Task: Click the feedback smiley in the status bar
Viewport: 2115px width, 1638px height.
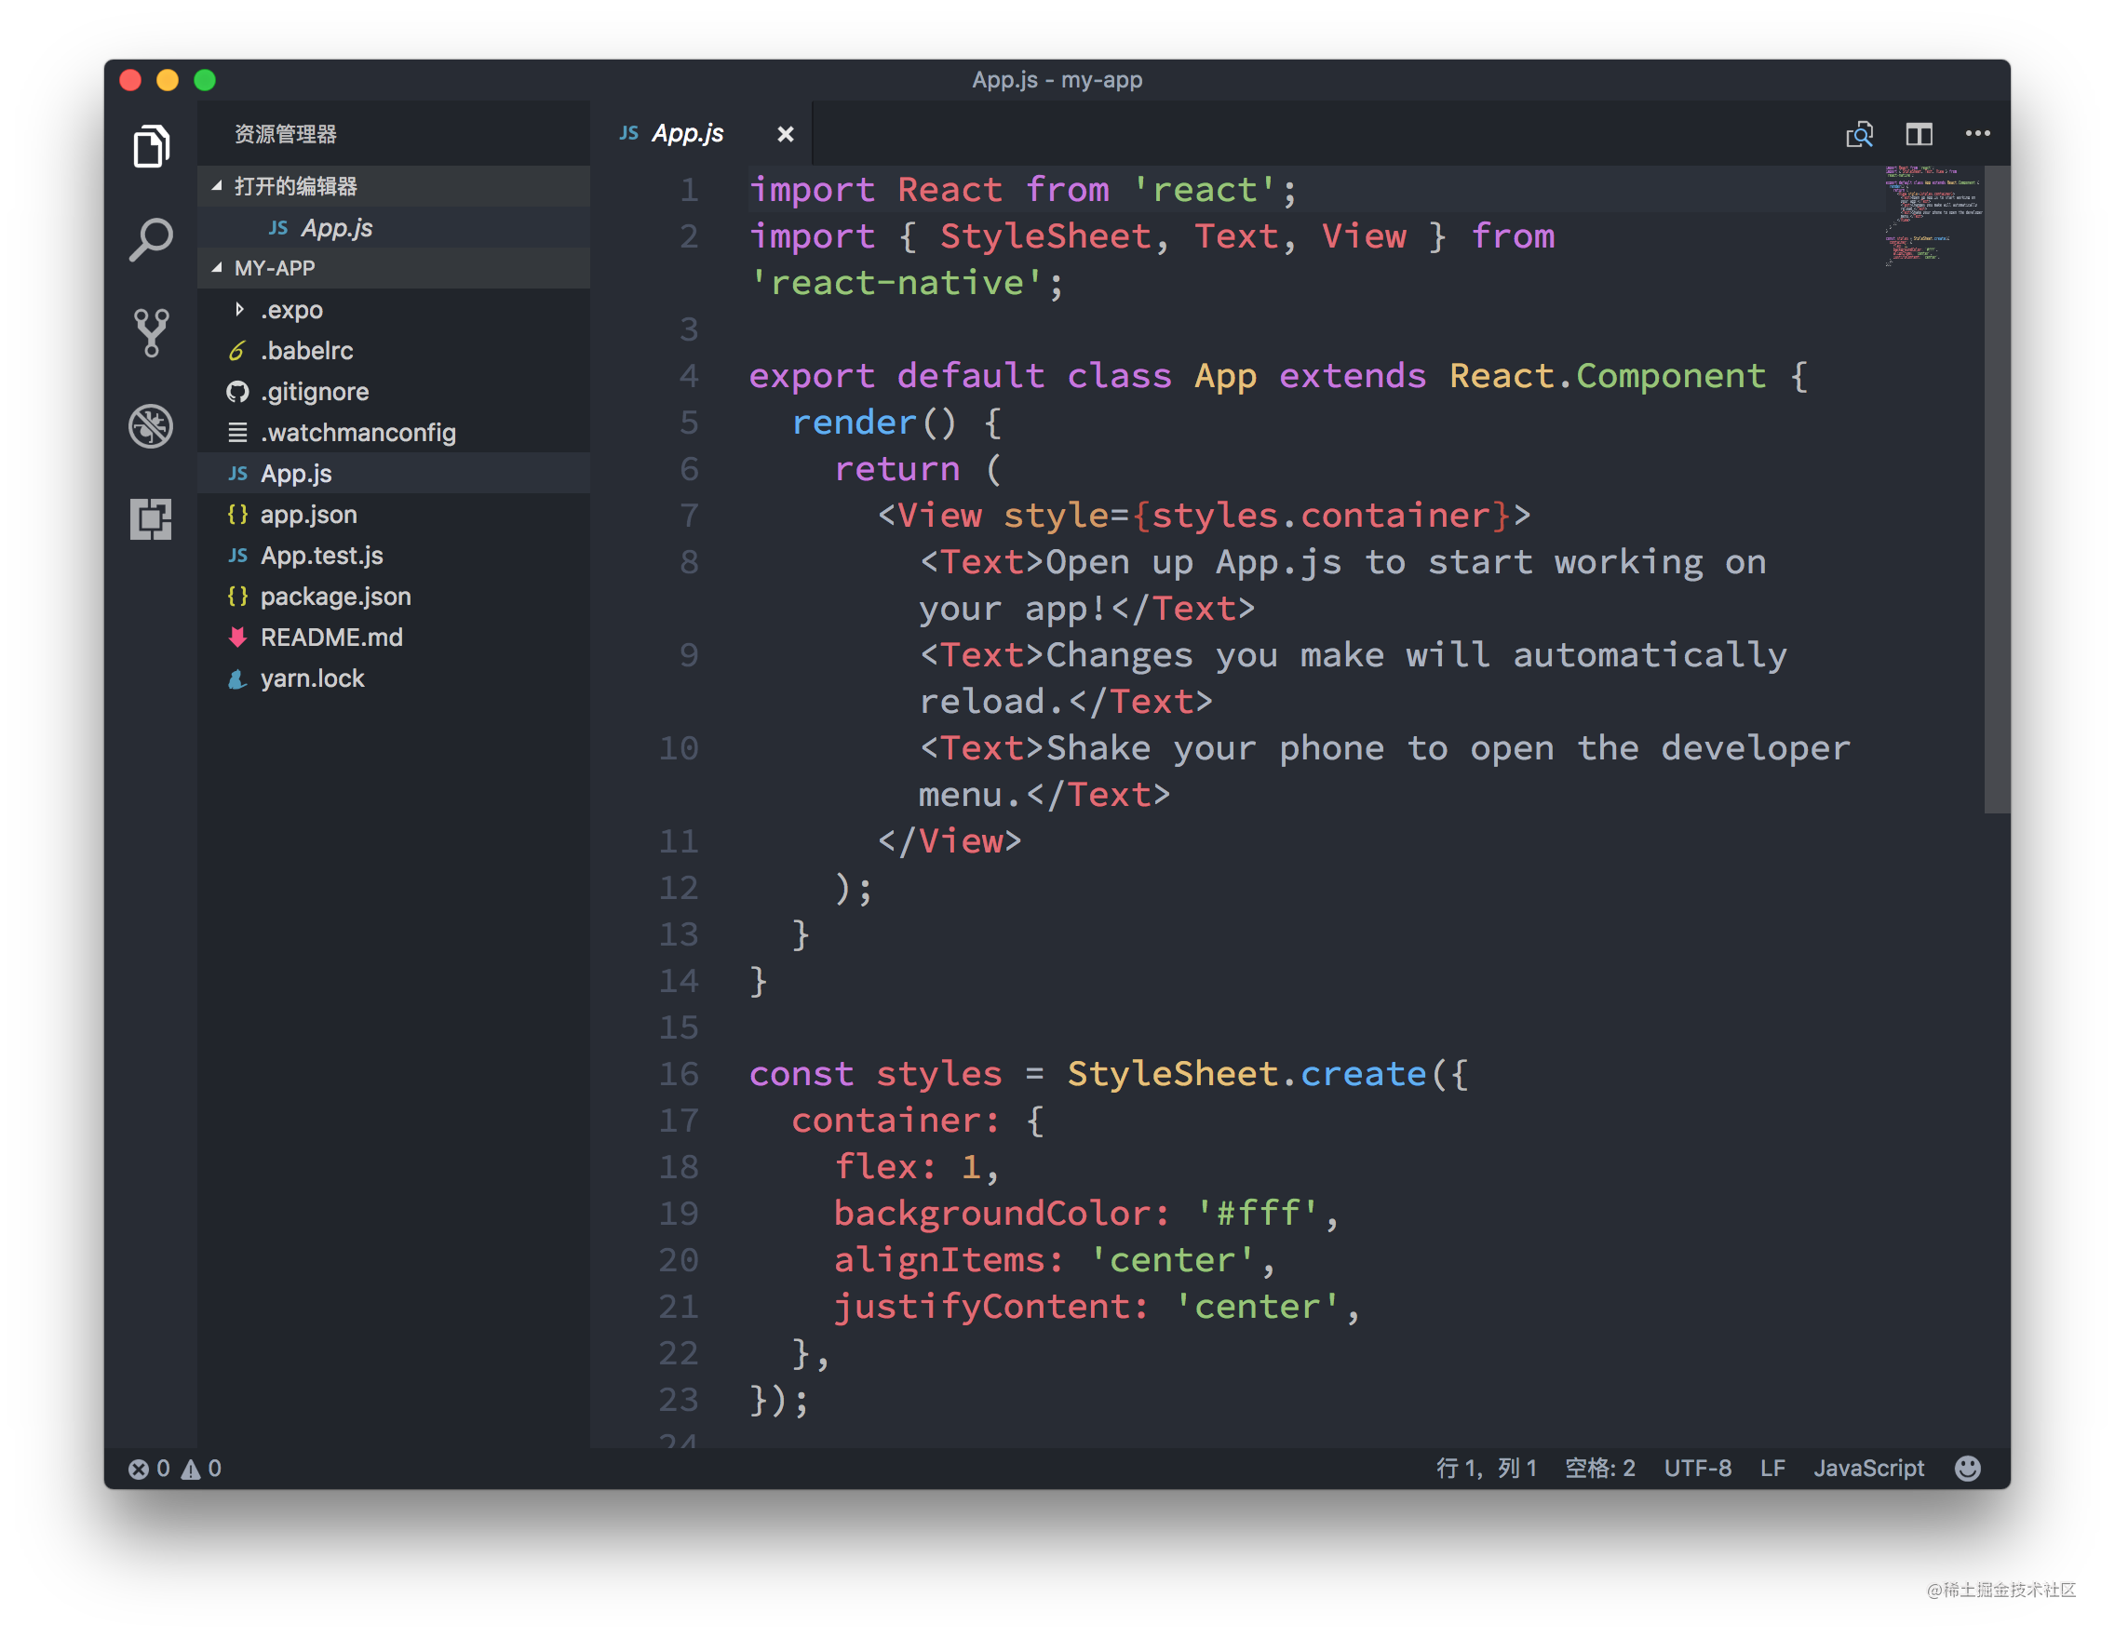Action: click(1968, 1469)
